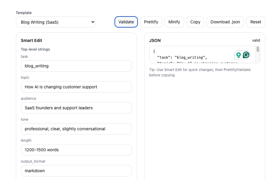
Task: Click the Prettify button
Action: (151, 22)
